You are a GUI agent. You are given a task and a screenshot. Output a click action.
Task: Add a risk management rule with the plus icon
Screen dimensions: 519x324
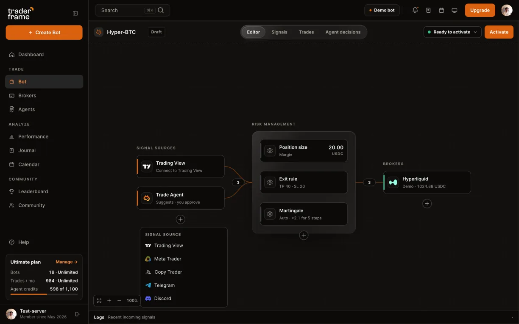(x=304, y=235)
